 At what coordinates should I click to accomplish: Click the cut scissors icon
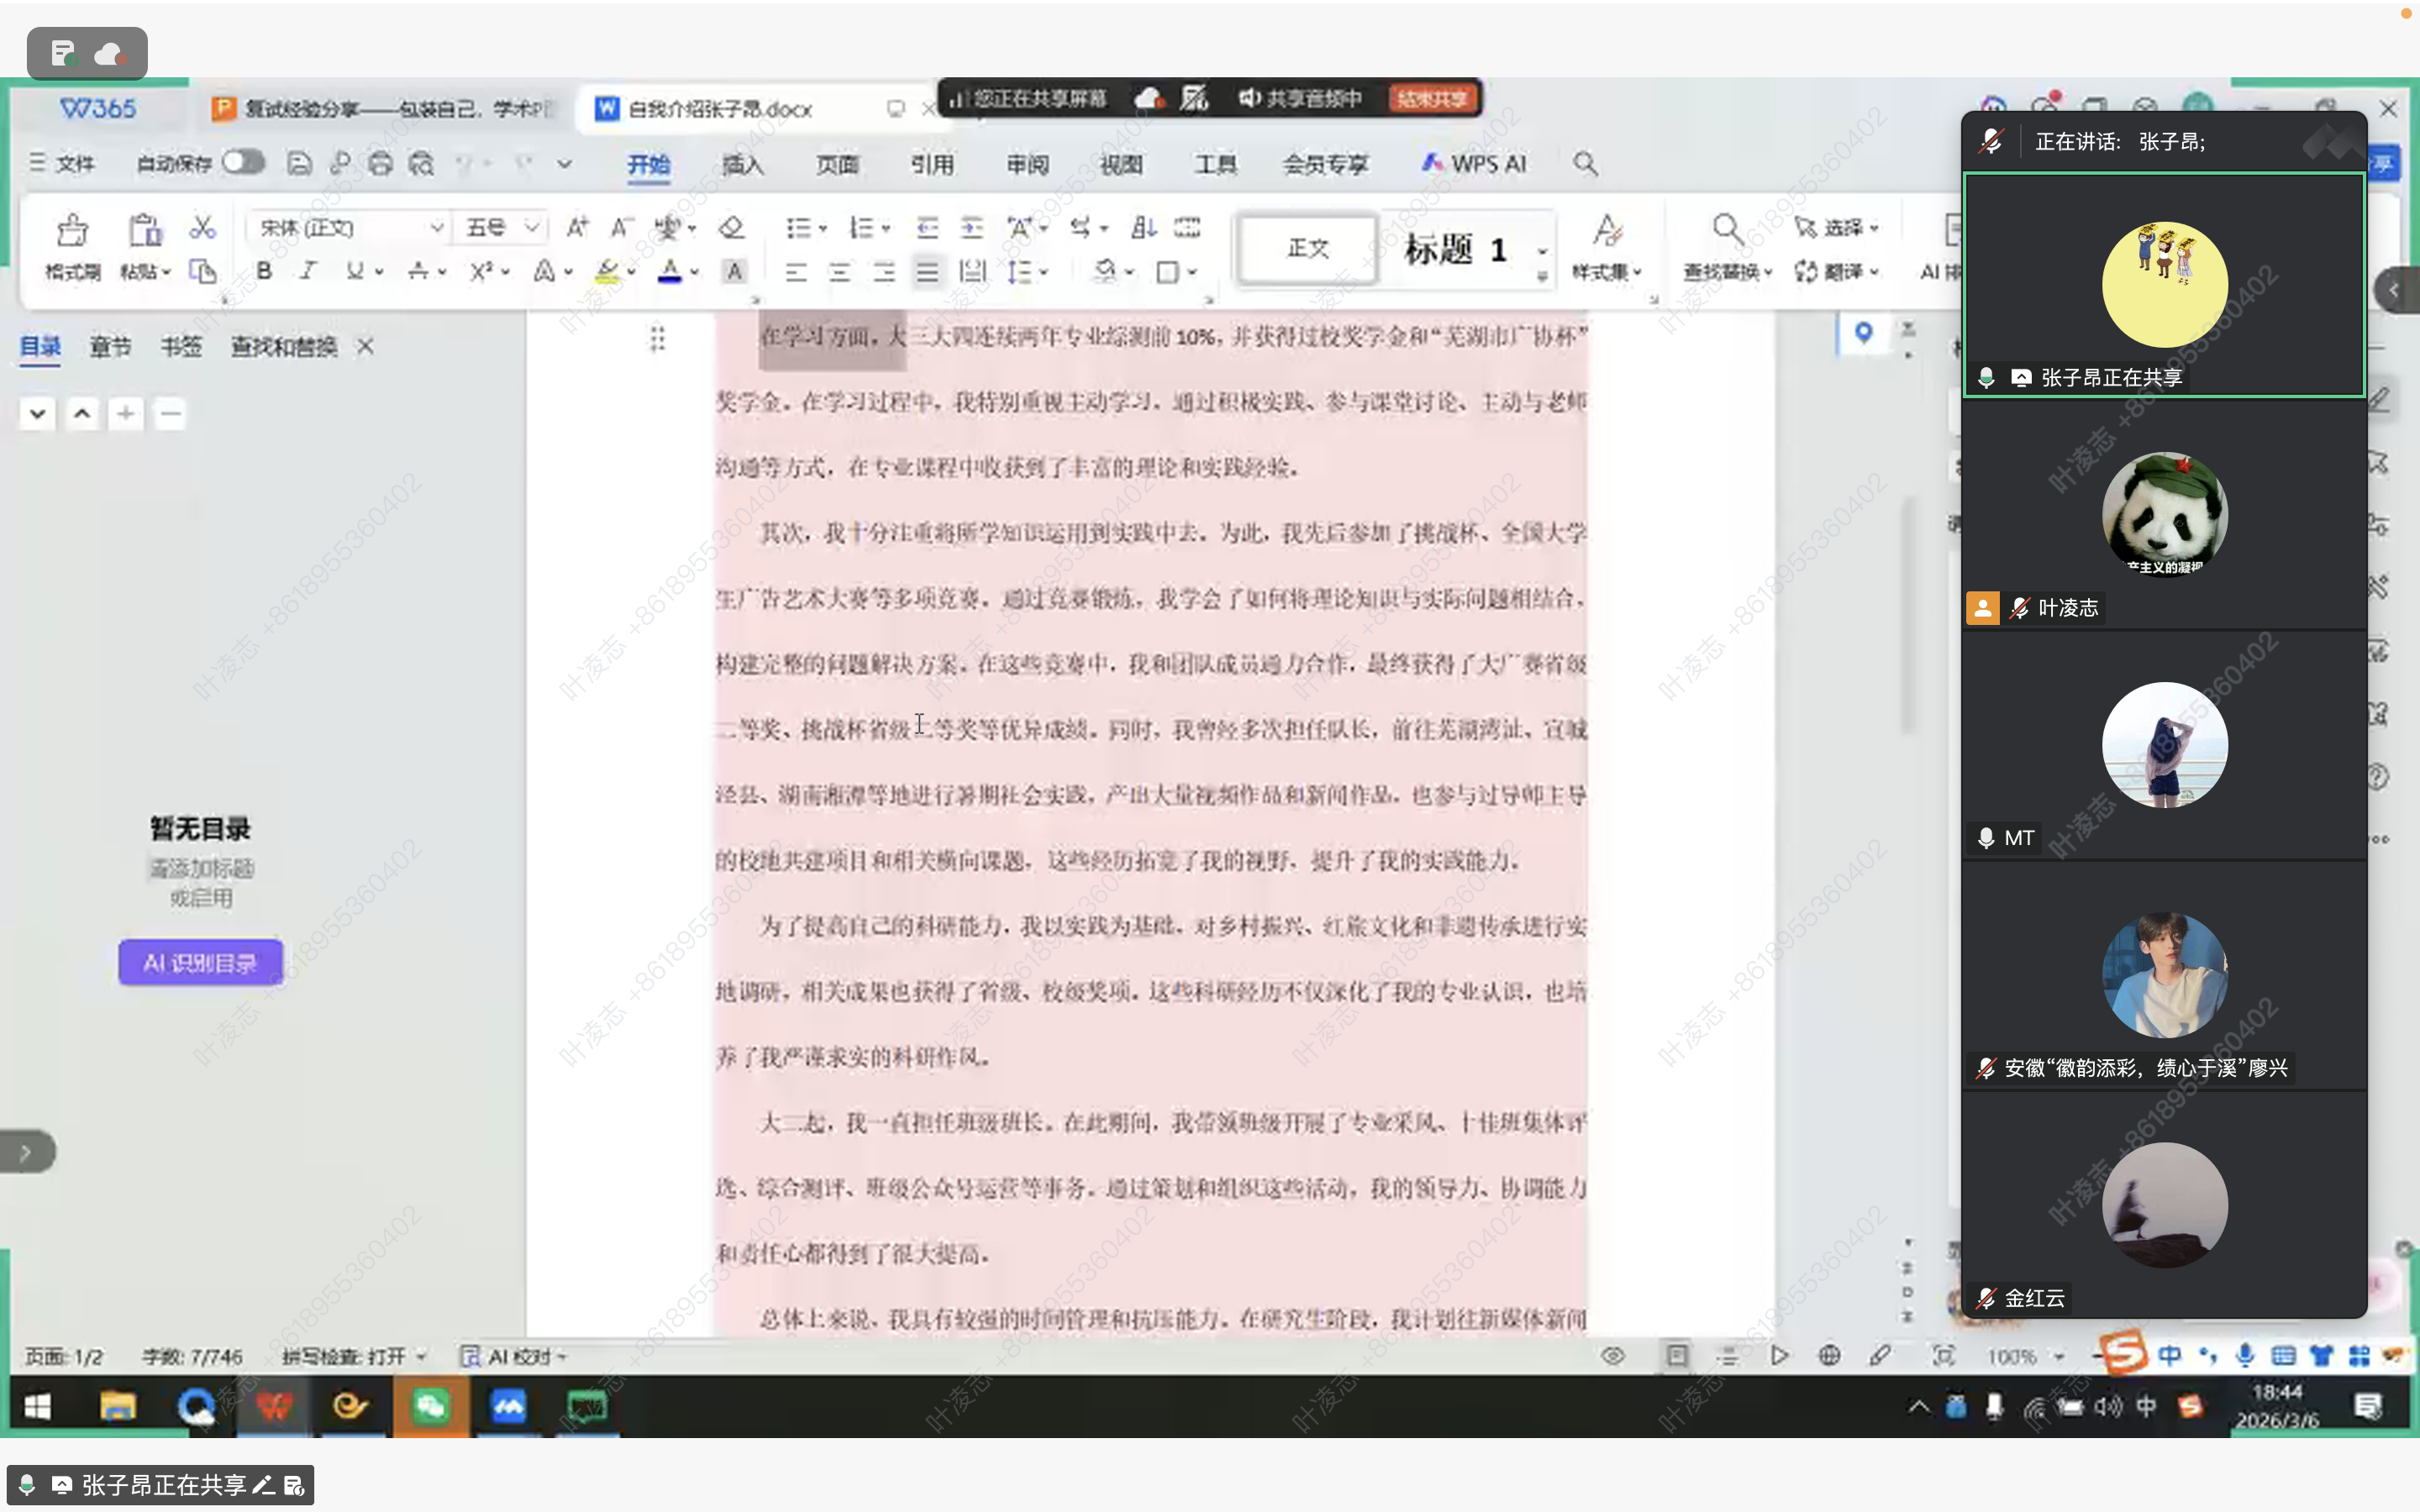(202, 227)
